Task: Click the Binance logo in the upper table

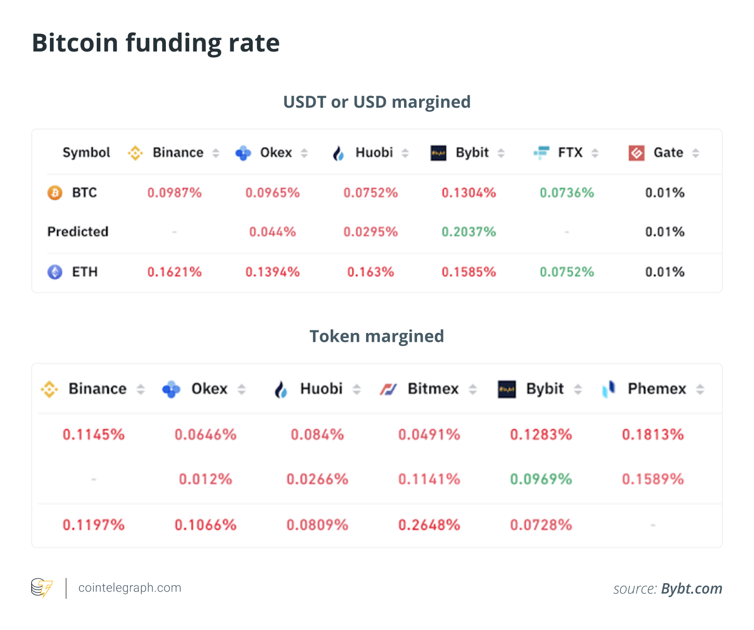Action: tap(135, 153)
